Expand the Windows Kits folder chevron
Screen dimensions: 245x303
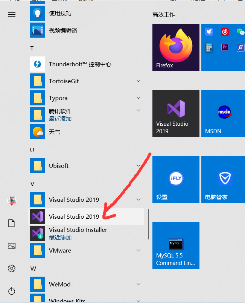click(x=138, y=301)
